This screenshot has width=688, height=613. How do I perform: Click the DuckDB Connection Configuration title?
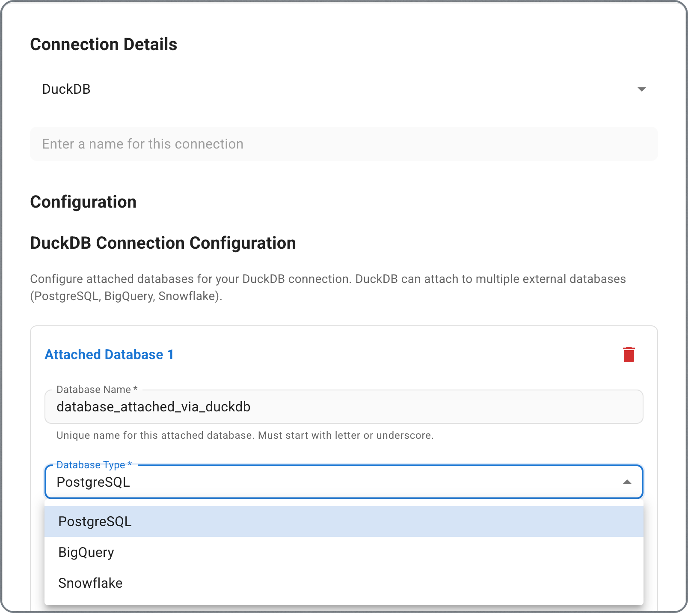pyautogui.click(x=162, y=243)
